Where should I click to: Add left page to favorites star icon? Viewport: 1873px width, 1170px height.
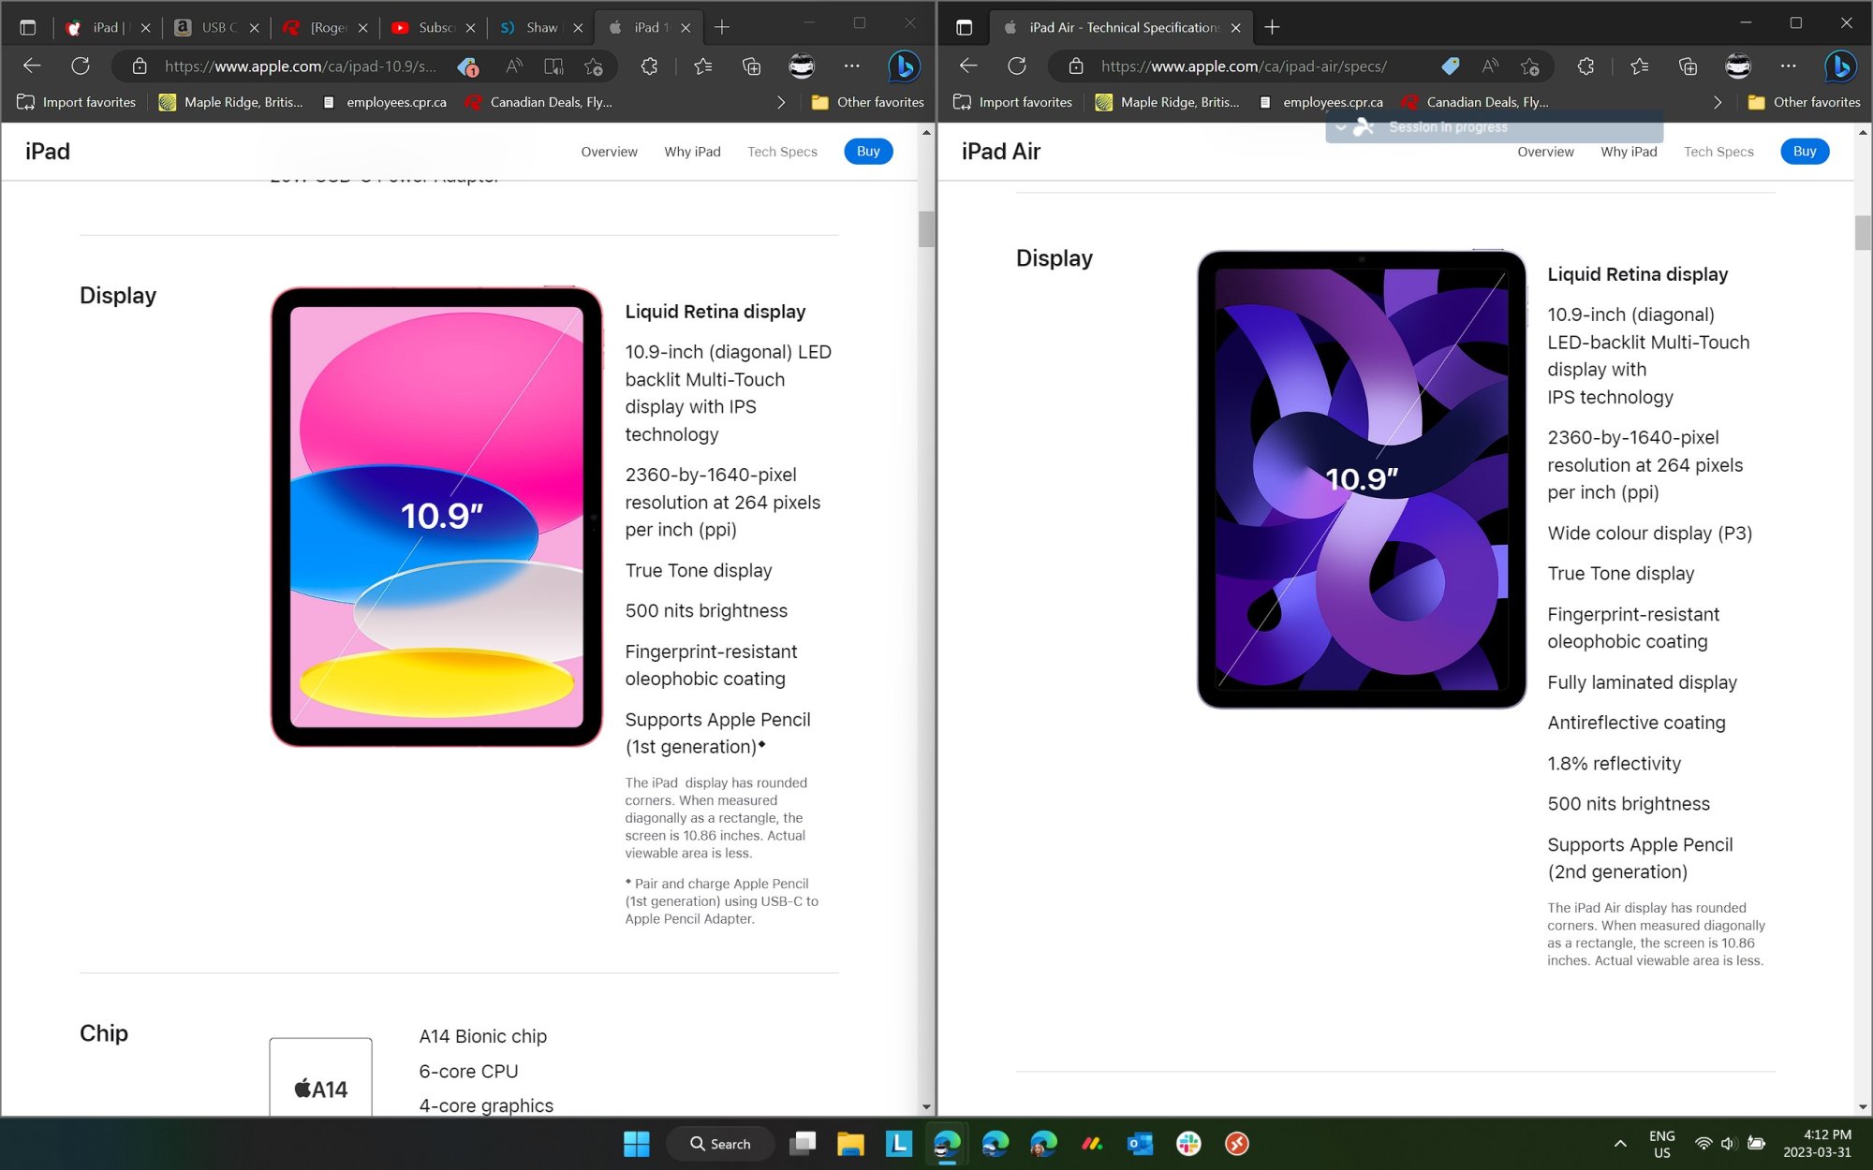594,66
